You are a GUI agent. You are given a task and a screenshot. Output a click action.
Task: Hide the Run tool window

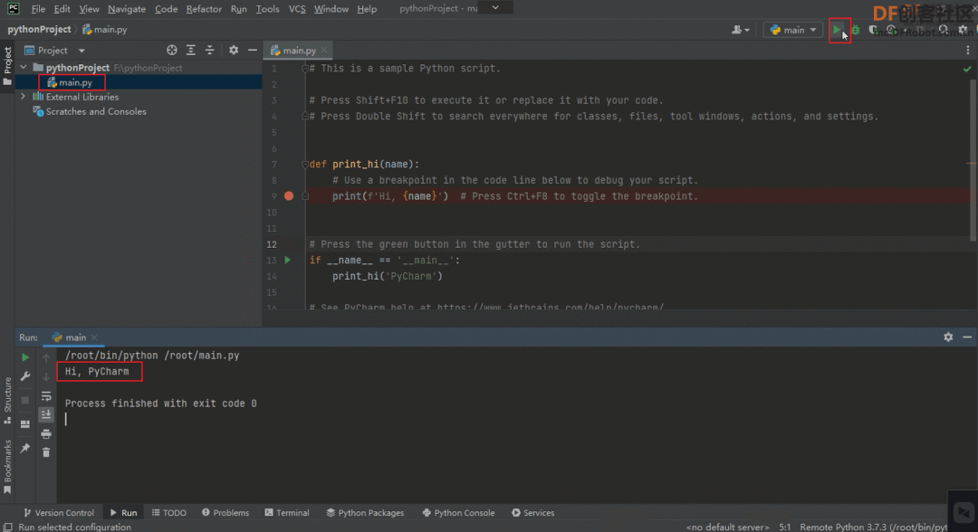click(x=967, y=337)
